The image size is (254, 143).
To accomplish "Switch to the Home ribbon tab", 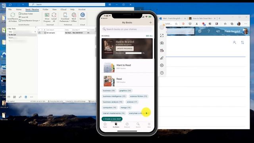I will [x=19, y=10].
